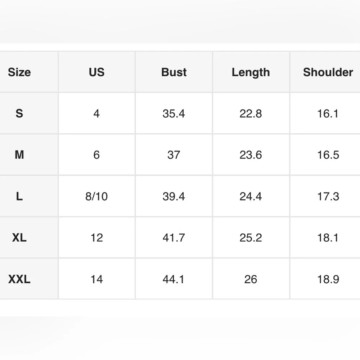
Task: Click the 26 length value for XXL
Action: point(251,279)
